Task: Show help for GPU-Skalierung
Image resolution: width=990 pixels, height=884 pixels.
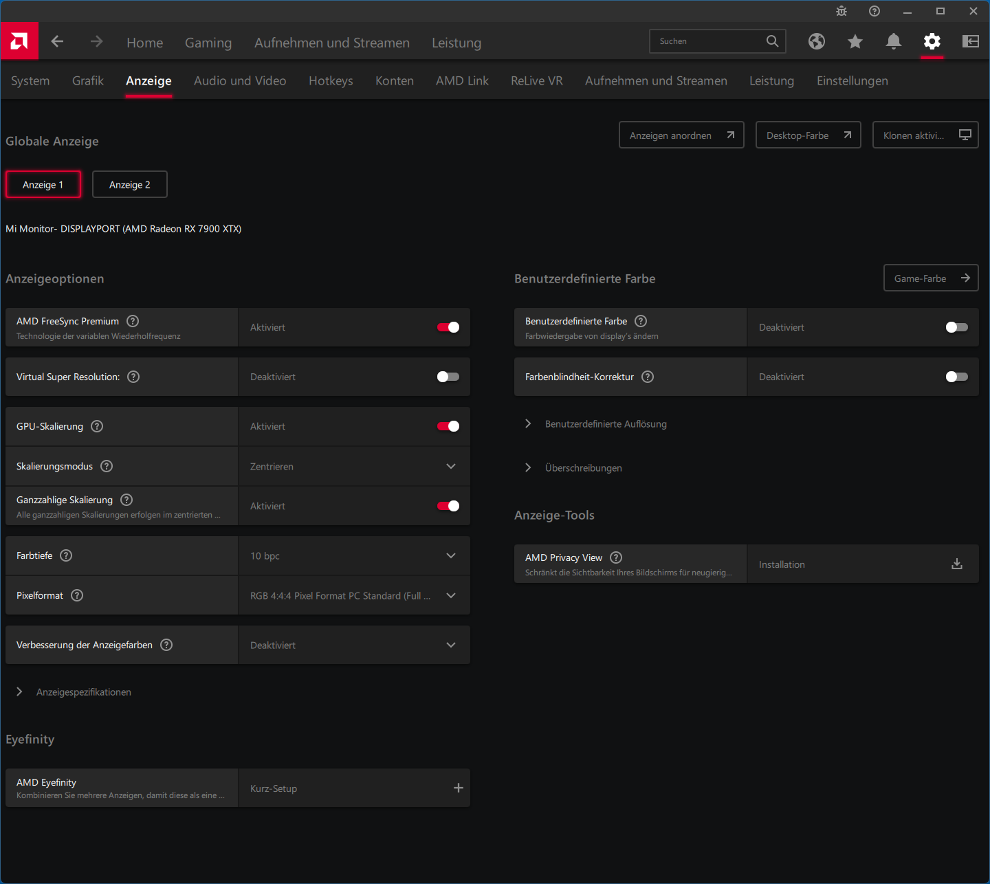Action: [x=97, y=426]
